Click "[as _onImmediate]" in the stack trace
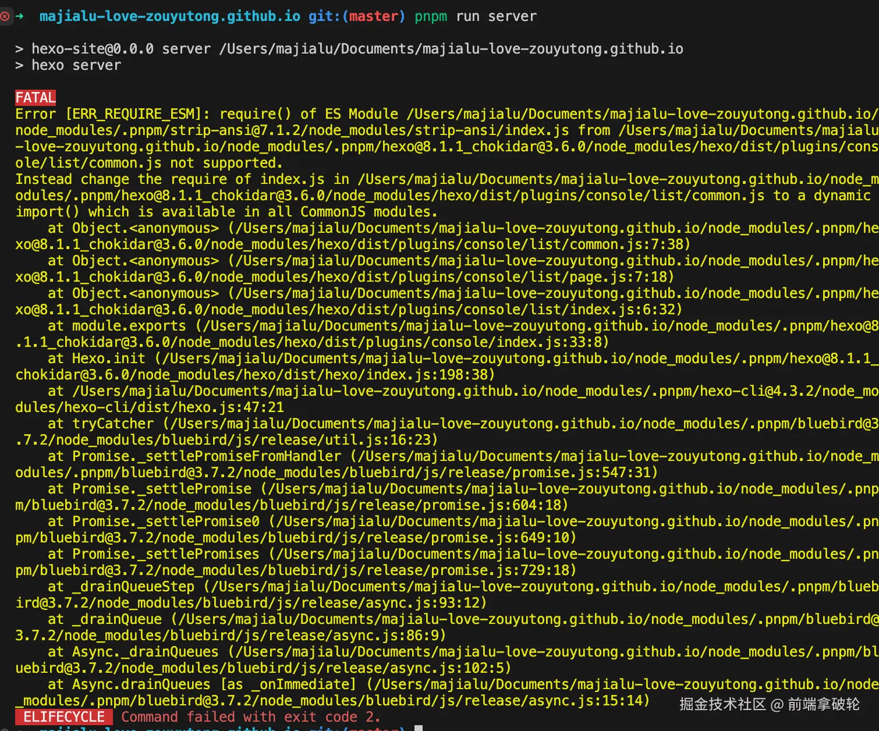This screenshot has height=731, width=879. 288,684
